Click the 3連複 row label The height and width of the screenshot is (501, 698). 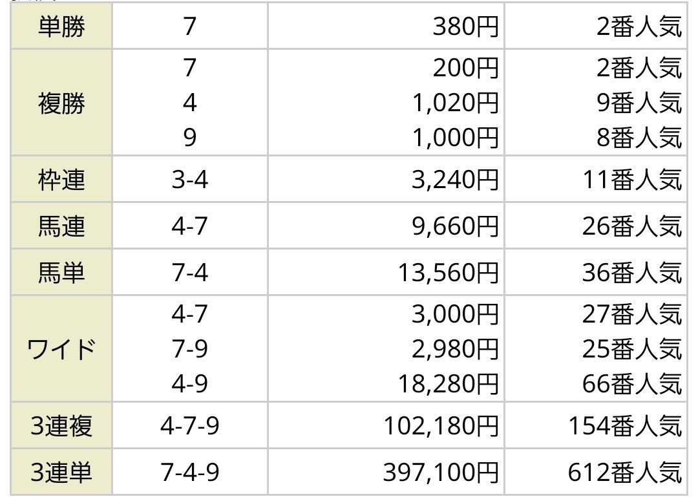[x=61, y=427]
